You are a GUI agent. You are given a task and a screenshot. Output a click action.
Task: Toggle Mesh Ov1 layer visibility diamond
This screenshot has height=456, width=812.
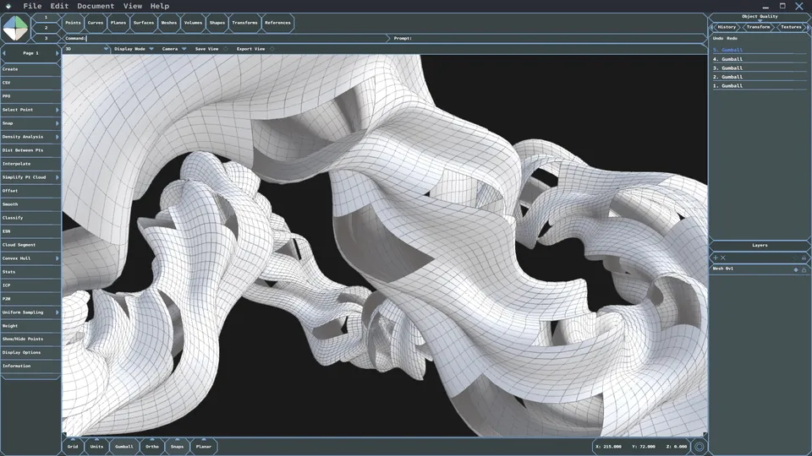(x=796, y=270)
